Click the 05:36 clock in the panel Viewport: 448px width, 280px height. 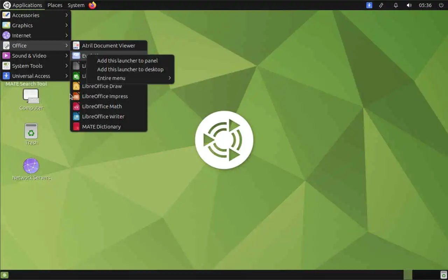(425, 5)
